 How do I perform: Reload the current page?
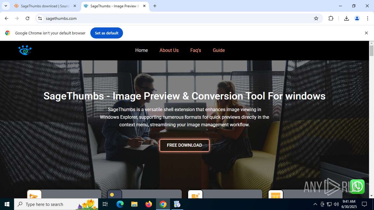[x=27, y=18]
